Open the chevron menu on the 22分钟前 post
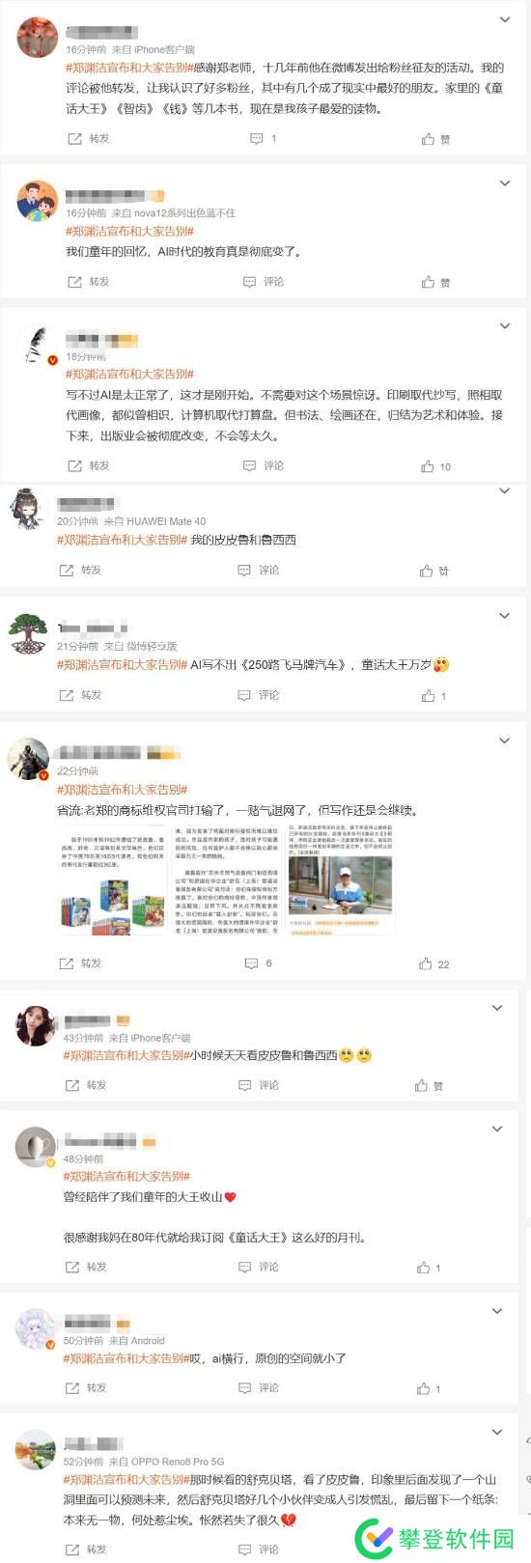The width and height of the screenshot is (531, 1563). click(x=504, y=740)
